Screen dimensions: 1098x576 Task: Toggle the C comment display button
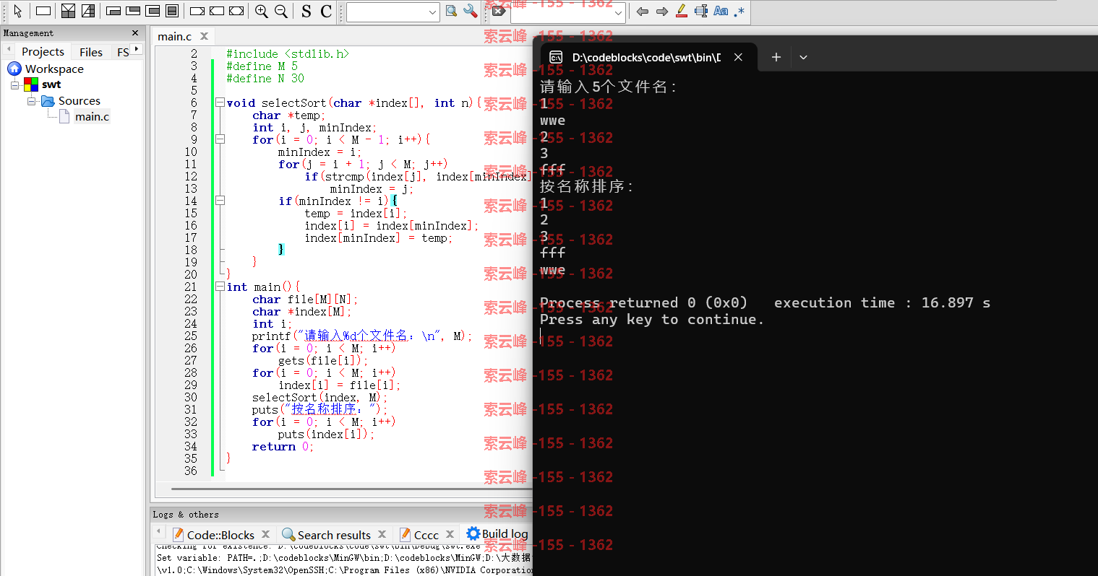[x=326, y=11]
